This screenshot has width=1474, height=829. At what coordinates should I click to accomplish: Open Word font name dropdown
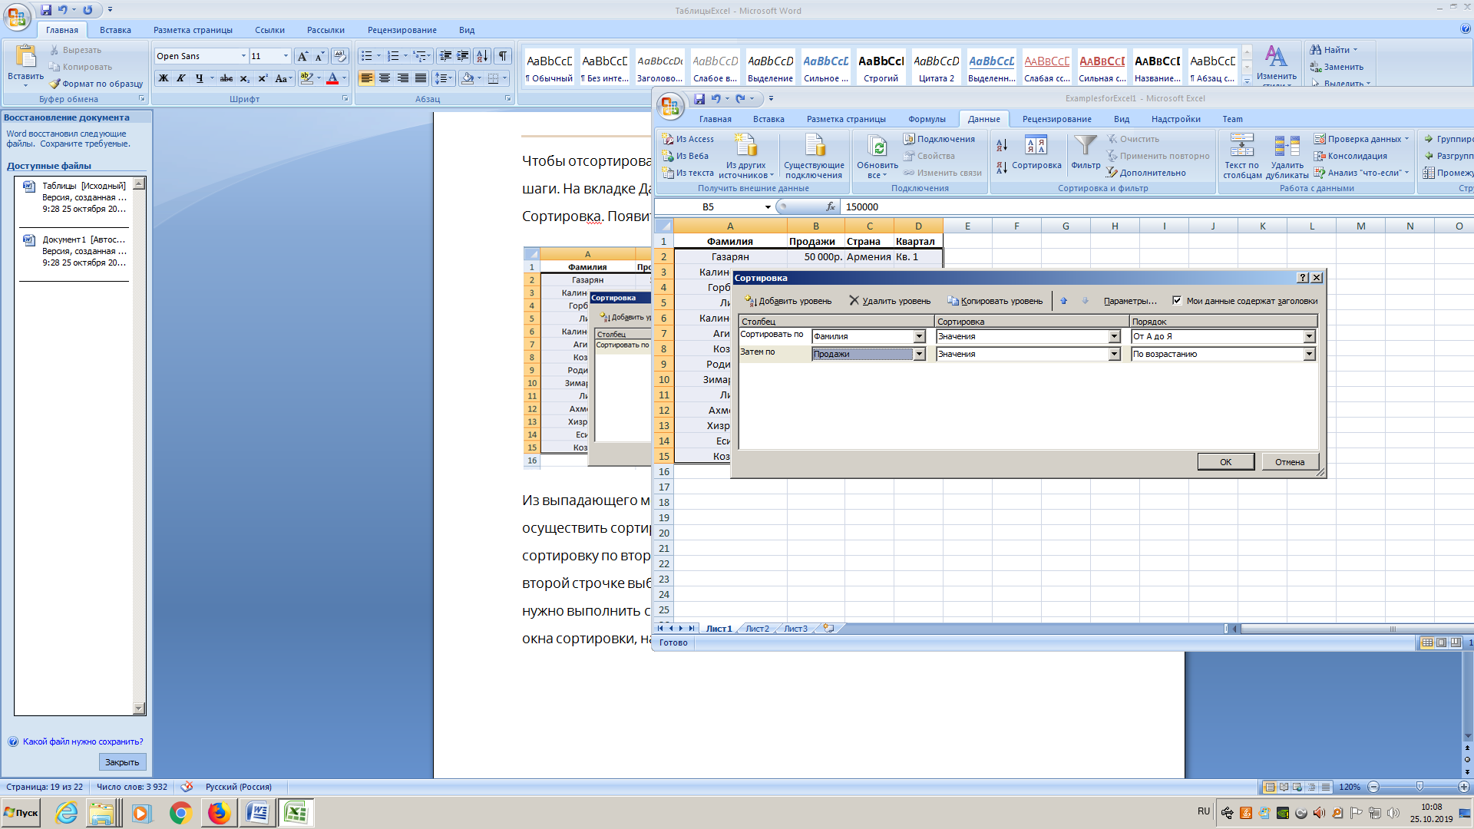point(243,56)
